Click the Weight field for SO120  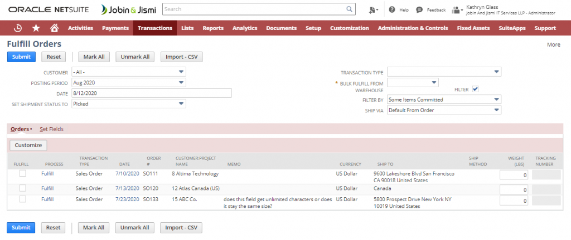(x=514, y=189)
